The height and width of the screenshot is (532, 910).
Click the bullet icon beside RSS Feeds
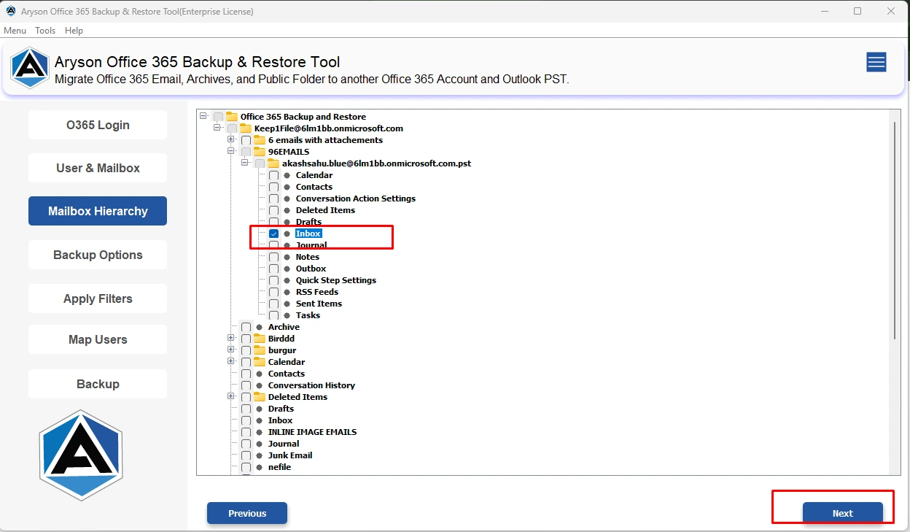click(x=287, y=292)
